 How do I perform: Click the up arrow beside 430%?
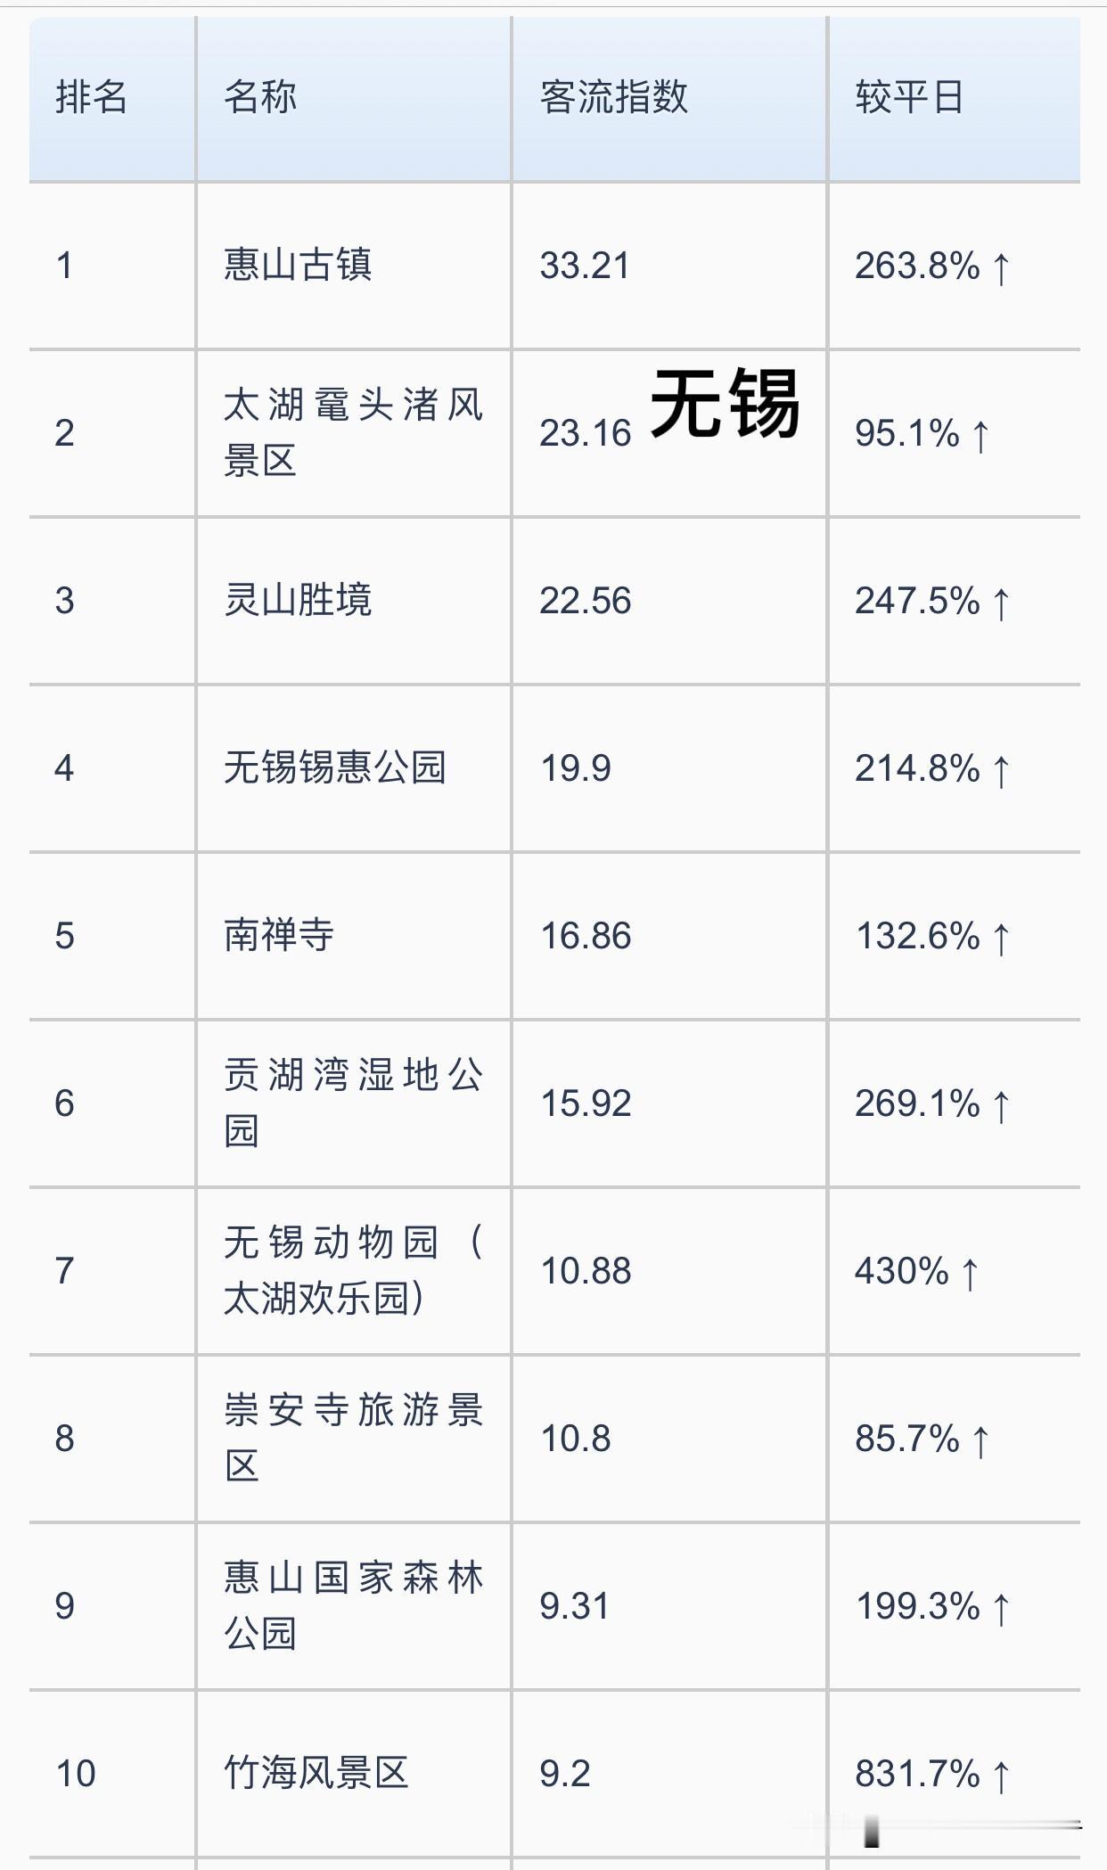click(x=971, y=1273)
